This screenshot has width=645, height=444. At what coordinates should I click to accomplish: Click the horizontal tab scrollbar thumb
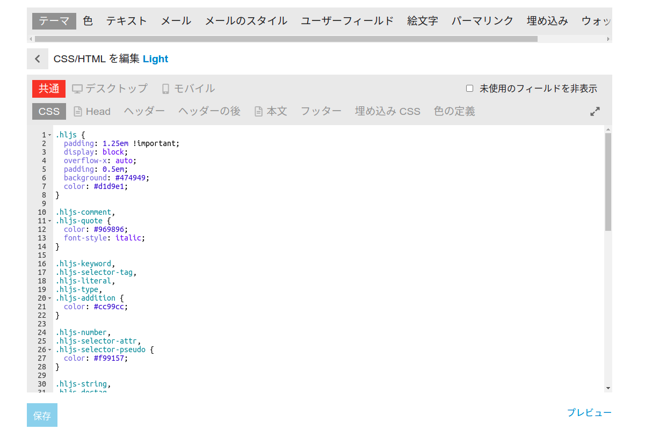(x=286, y=39)
